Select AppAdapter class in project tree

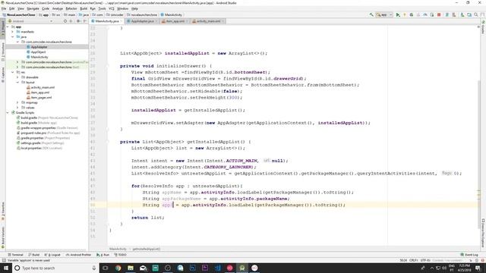pos(39,47)
